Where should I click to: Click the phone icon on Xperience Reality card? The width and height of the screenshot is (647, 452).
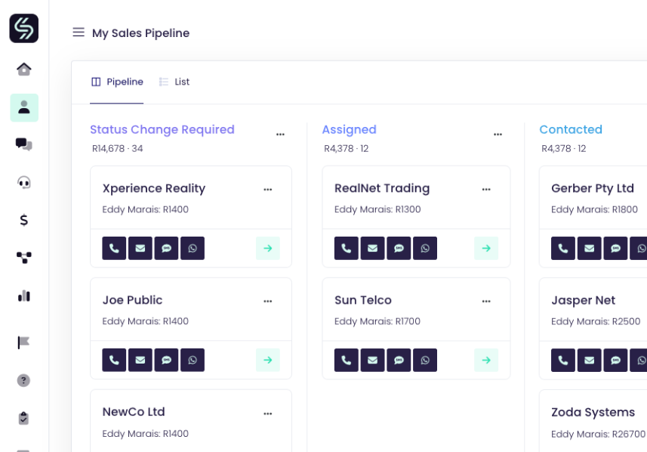(x=114, y=248)
